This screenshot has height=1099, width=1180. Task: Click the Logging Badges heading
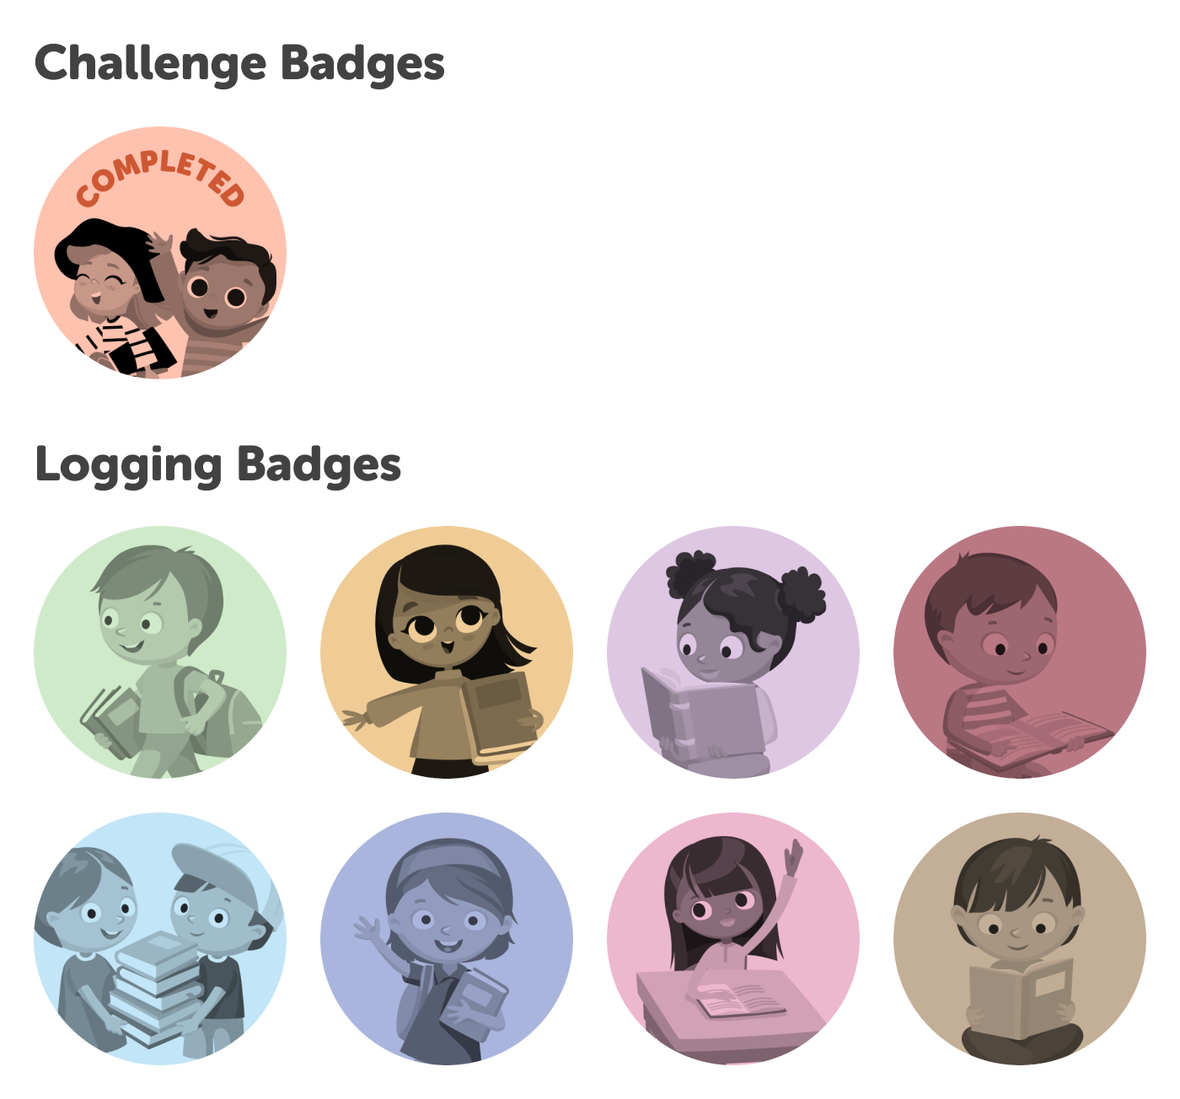[x=217, y=466]
